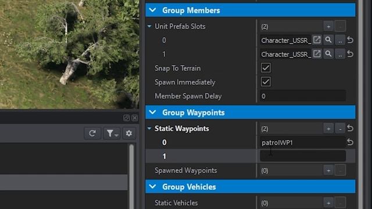
Task: Open the filter dropdown in lower panel
Action: click(112, 134)
